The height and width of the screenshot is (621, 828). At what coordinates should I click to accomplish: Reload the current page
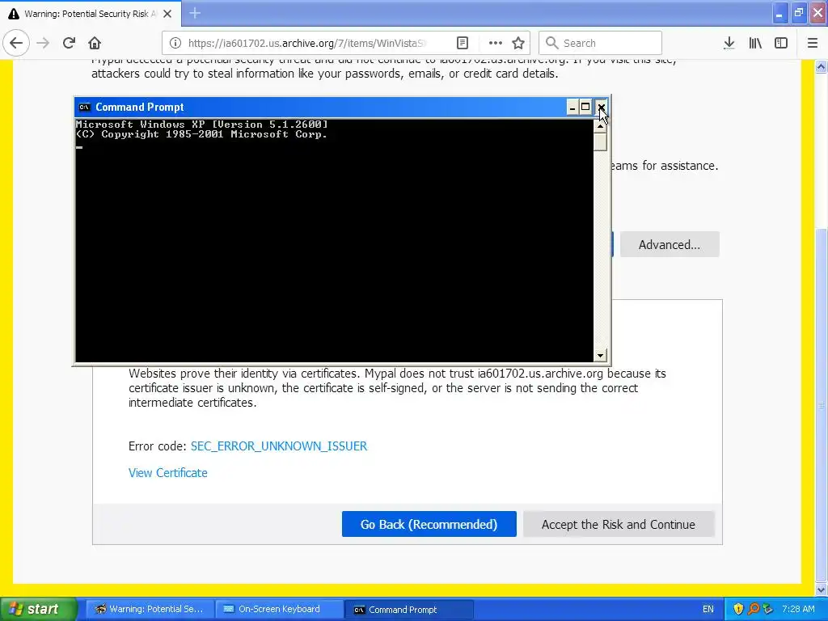click(70, 43)
